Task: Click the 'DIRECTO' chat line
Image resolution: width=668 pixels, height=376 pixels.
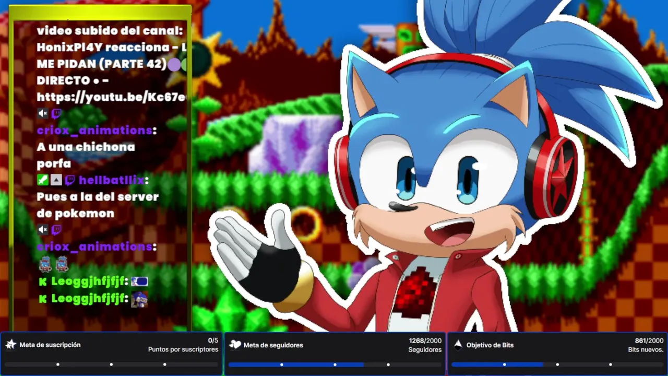Action: tap(73, 81)
